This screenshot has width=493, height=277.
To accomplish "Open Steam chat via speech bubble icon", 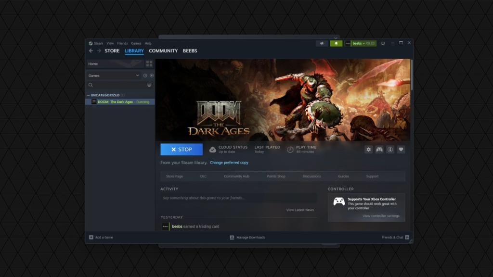I will pyautogui.click(x=383, y=43).
